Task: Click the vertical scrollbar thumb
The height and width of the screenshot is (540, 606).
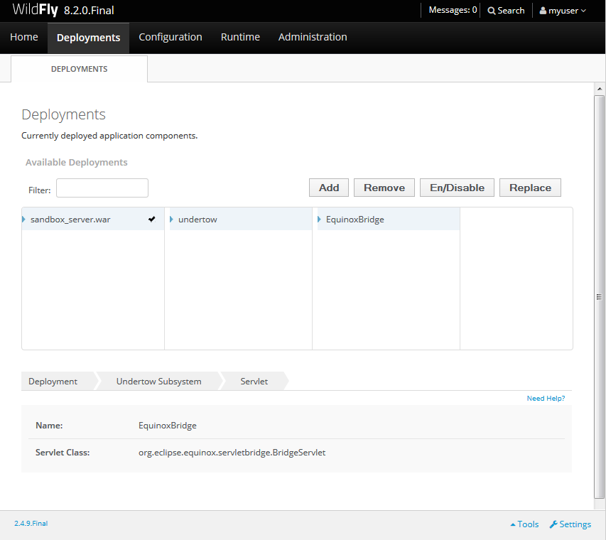Action: (x=599, y=297)
